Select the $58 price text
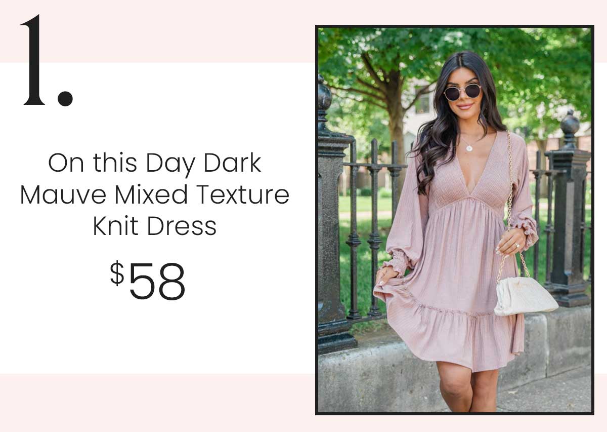Image resolution: width=607 pixels, height=432 pixels. 148,281
